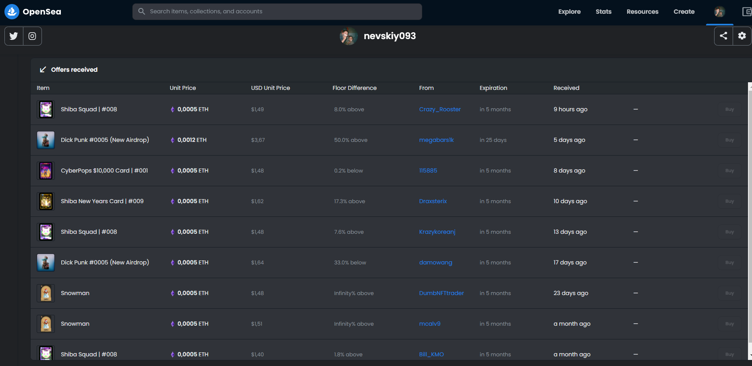This screenshot has width=752, height=366.
Task: Click Buy for the mcalv9 offer
Action: [729, 324]
